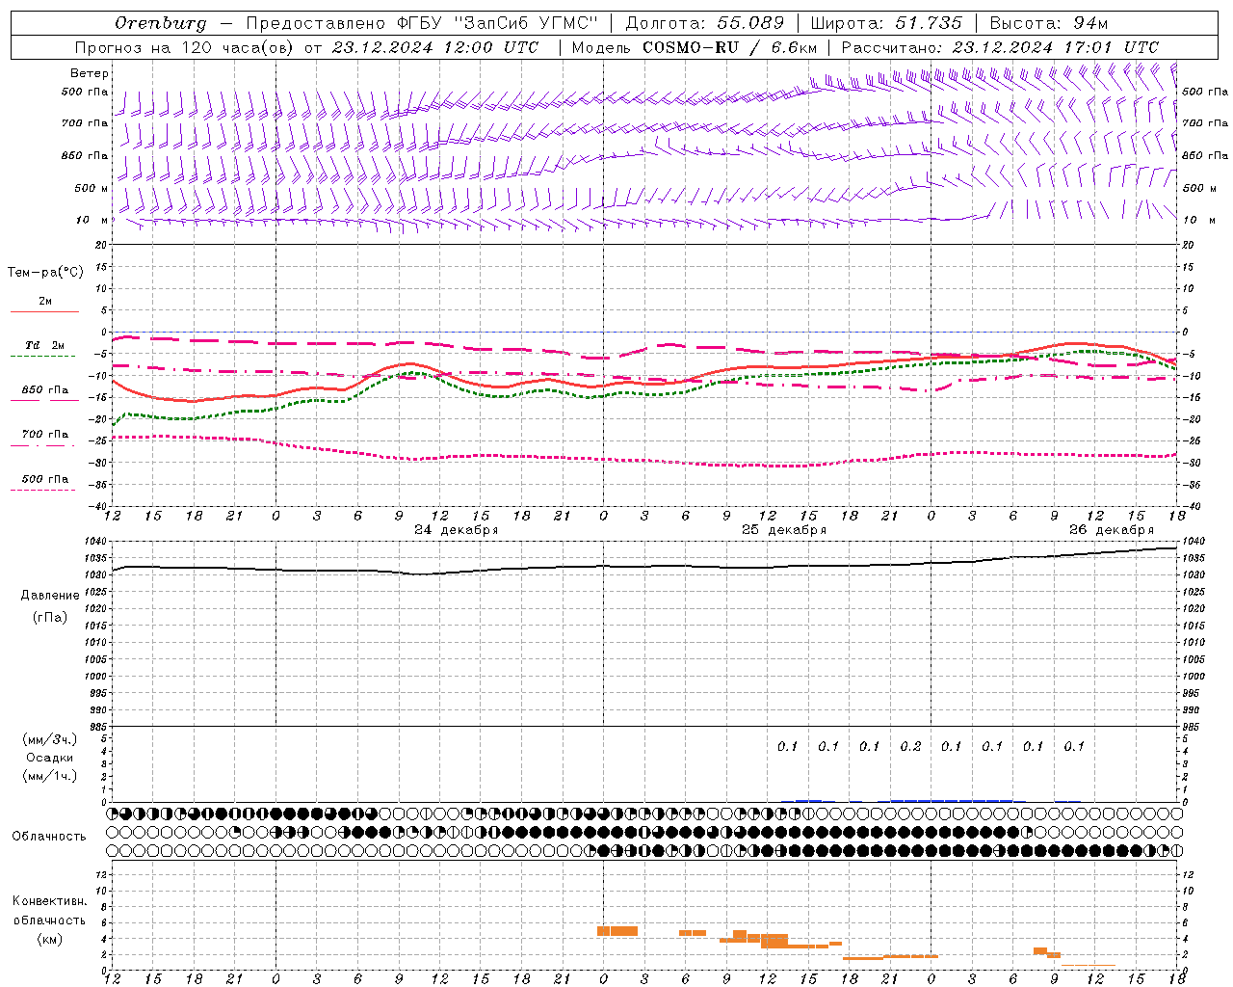Click the 'Высота: 94м' header value
This screenshot has height=987, width=1233.
[x=1049, y=23]
